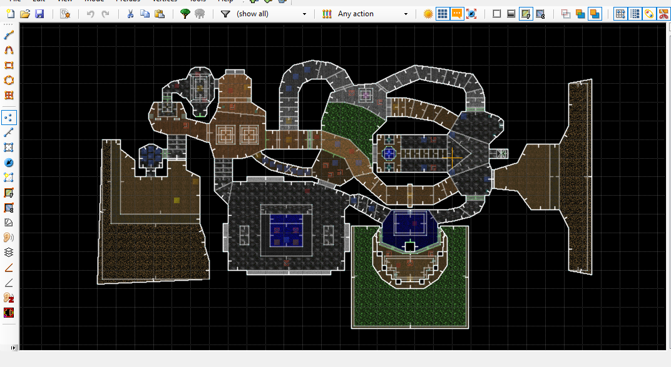Select the Draw Lines tool
Viewport: 671px width, 367px height.
pyautogui.click(x=9, y=35)
